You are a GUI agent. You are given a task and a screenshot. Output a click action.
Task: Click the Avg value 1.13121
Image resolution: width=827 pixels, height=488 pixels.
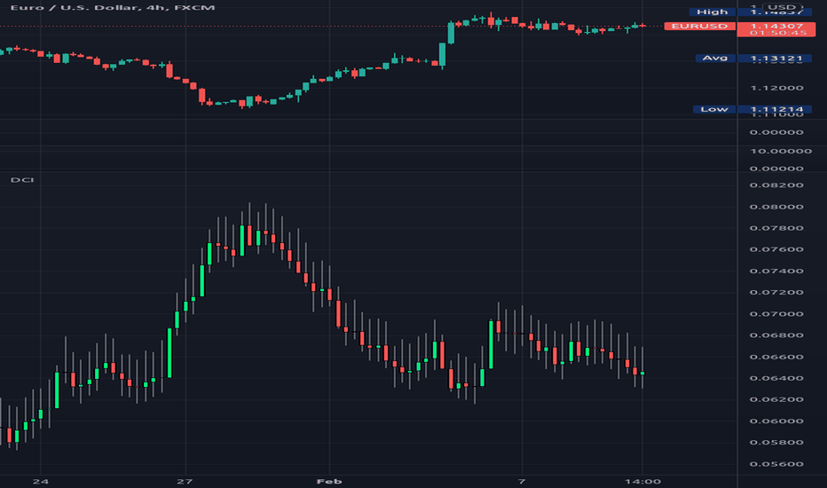776,58
